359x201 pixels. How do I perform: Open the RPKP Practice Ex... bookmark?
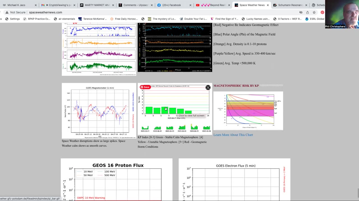coord(37,19)
